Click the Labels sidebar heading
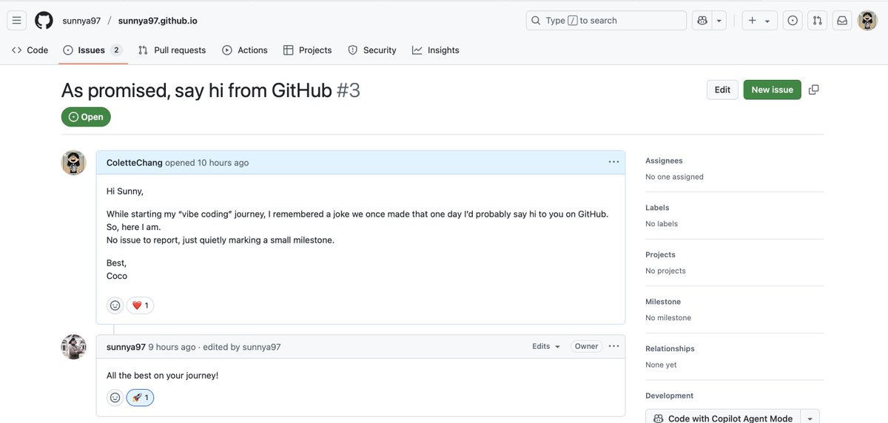The image size is (888, 423). (x=657, y=208)
